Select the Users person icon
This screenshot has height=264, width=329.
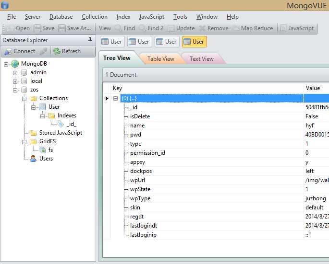click(33, 159)
